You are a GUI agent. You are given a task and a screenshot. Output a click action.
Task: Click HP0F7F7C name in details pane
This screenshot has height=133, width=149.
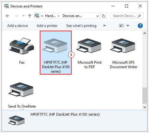click(x=65, y=114)
